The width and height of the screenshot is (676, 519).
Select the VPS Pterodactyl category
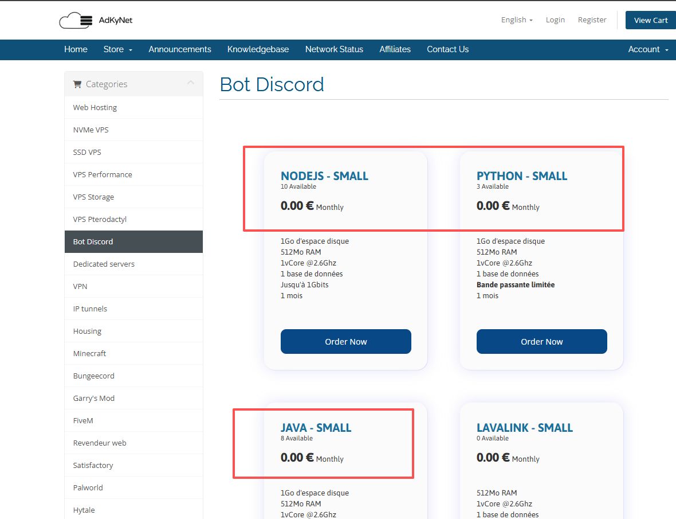point(133,220)
